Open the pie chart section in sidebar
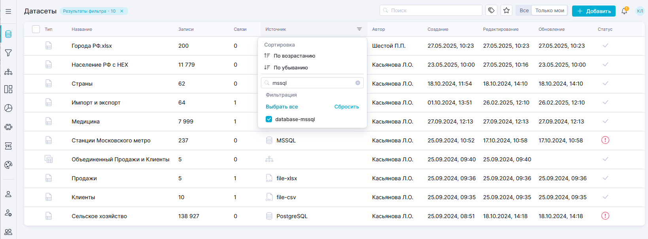The height and width of the screenshot is (239, 648). pyautogui.click(x=8, y=108)
